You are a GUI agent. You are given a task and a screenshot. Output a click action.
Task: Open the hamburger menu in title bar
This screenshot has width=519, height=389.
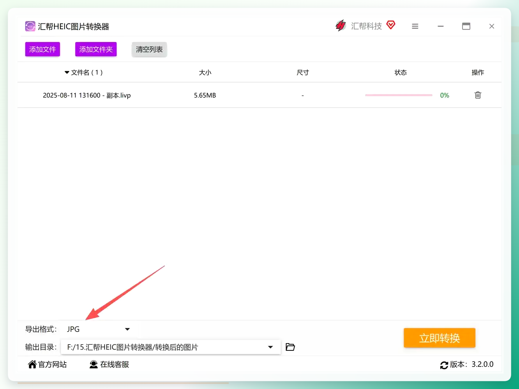point(415,26)
